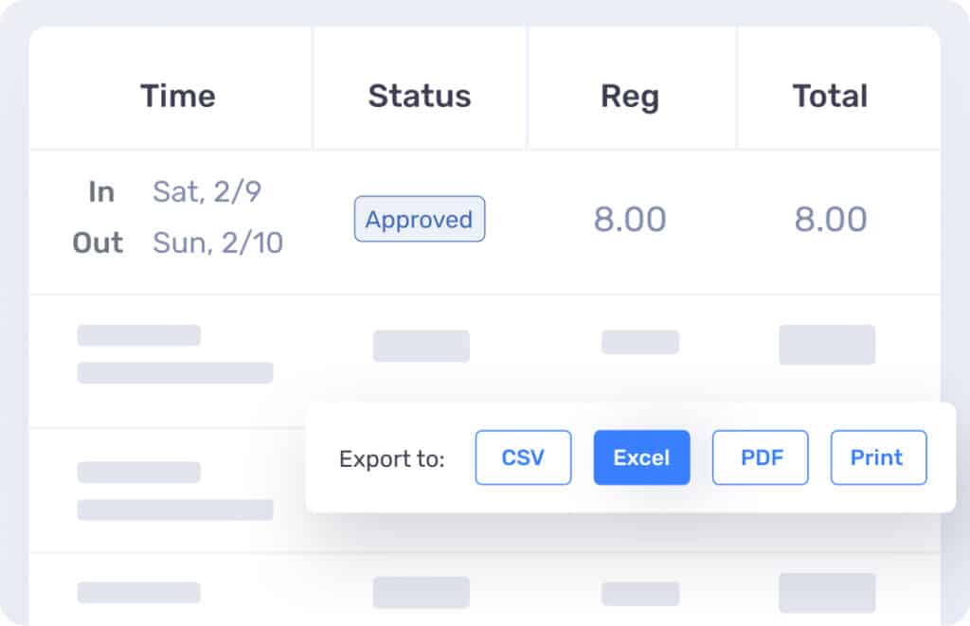The image size is (970, 626).
Task: Click the Status column header
Action: coord(420,96)
